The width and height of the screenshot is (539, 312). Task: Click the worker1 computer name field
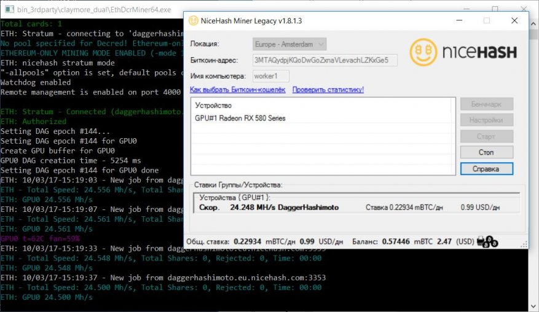click(267, 76)
